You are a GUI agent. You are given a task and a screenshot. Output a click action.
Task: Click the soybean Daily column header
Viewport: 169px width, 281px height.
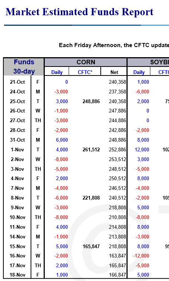click(139, 72)
